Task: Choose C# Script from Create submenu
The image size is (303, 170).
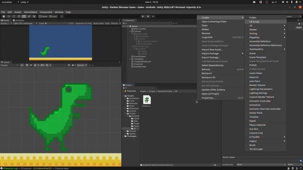Action: [265, 22]
